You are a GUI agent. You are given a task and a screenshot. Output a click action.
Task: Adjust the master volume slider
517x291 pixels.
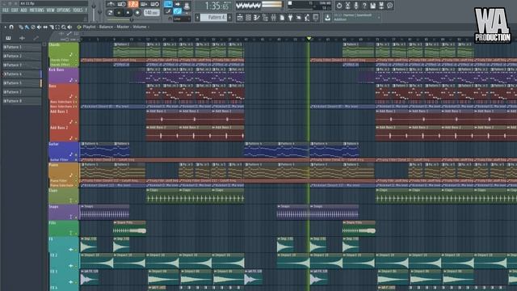(x=94, y=11)
